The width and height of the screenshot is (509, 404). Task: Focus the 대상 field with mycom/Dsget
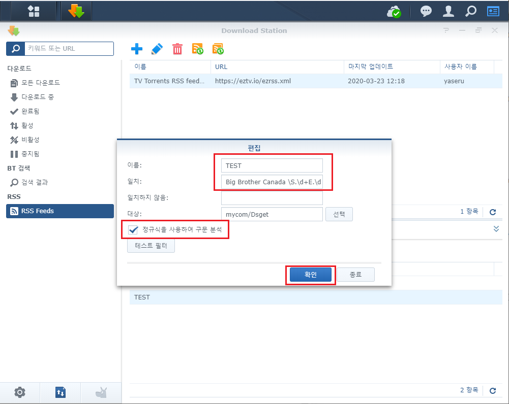tap(272, 214)
